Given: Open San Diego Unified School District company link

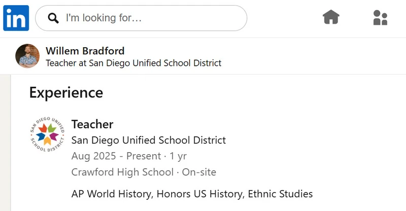Looking at the screenshot, I should 149,140.
